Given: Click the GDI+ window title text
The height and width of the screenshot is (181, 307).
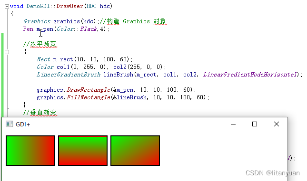Looking at the screenshot, I should click(x=23, y=124).
